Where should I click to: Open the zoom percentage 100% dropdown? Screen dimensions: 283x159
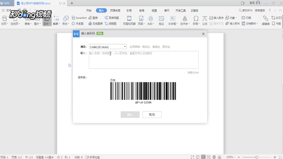pyautogui.click(x=231, y=157)
